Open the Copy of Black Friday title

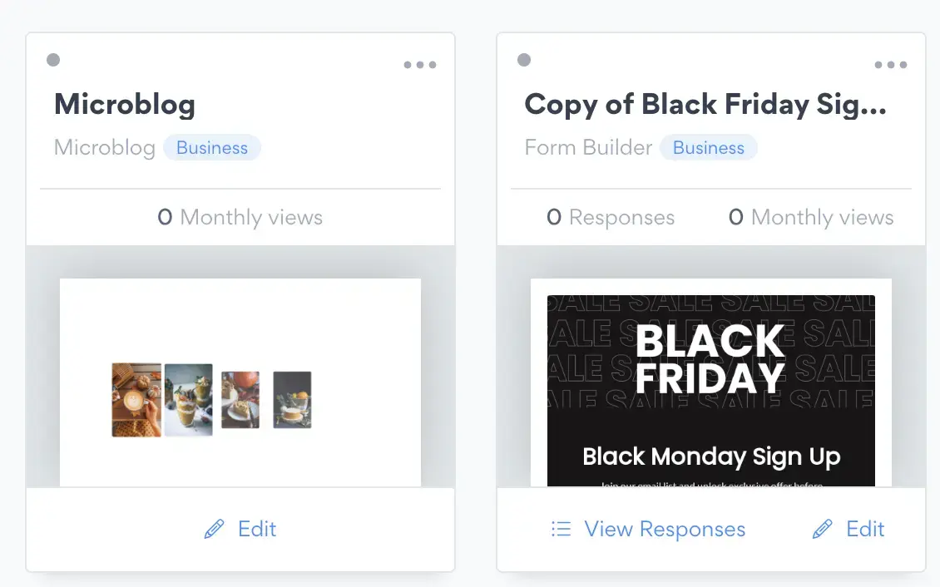(705, 104)
